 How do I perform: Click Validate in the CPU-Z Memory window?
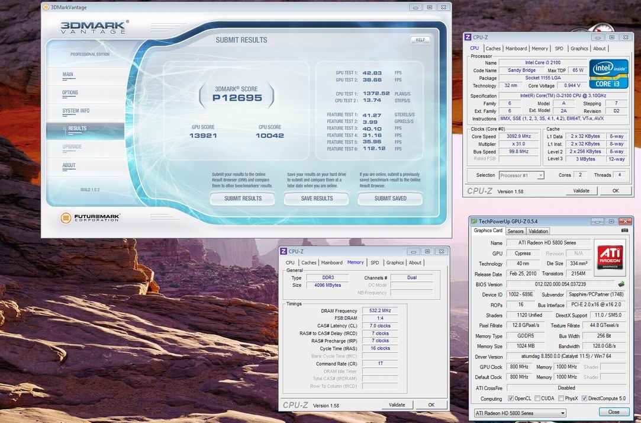coord(397,405)
